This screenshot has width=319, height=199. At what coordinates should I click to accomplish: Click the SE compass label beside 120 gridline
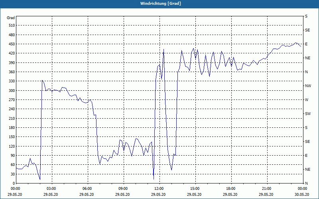(307, 142)
